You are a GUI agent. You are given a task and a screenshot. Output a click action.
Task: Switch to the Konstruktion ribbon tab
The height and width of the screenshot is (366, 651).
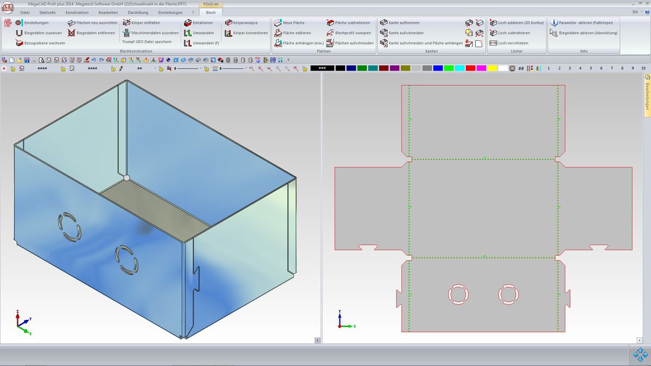click(x=76, y=12)
